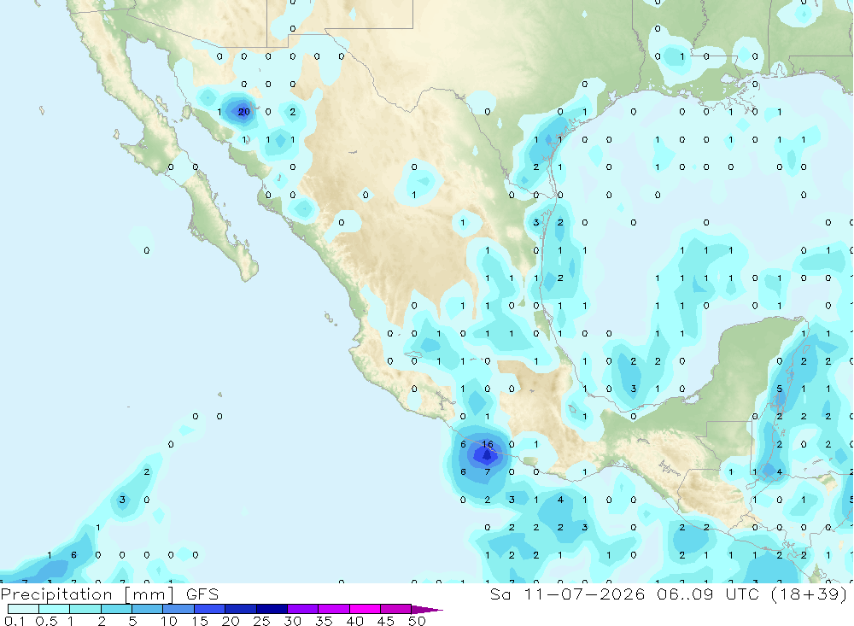Screen dimensions: 854x626
Task: Click the 40–45 mm magenta swatch
Action: [x=365, y=609]
